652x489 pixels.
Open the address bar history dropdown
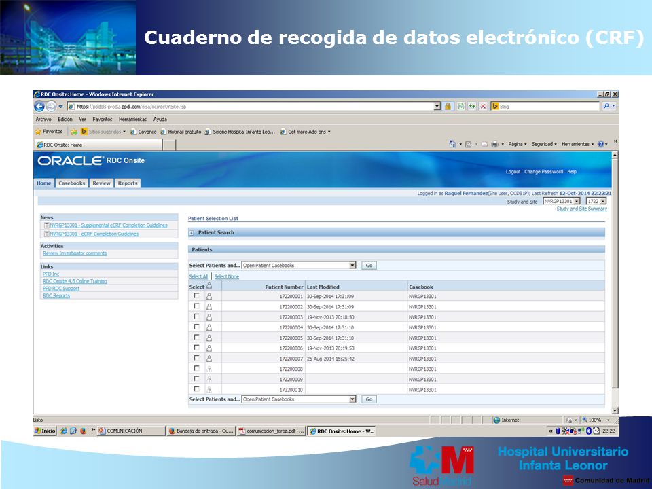point(437,107)
